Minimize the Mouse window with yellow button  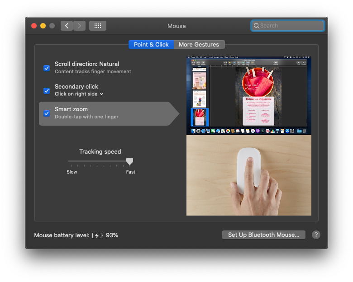43,26
